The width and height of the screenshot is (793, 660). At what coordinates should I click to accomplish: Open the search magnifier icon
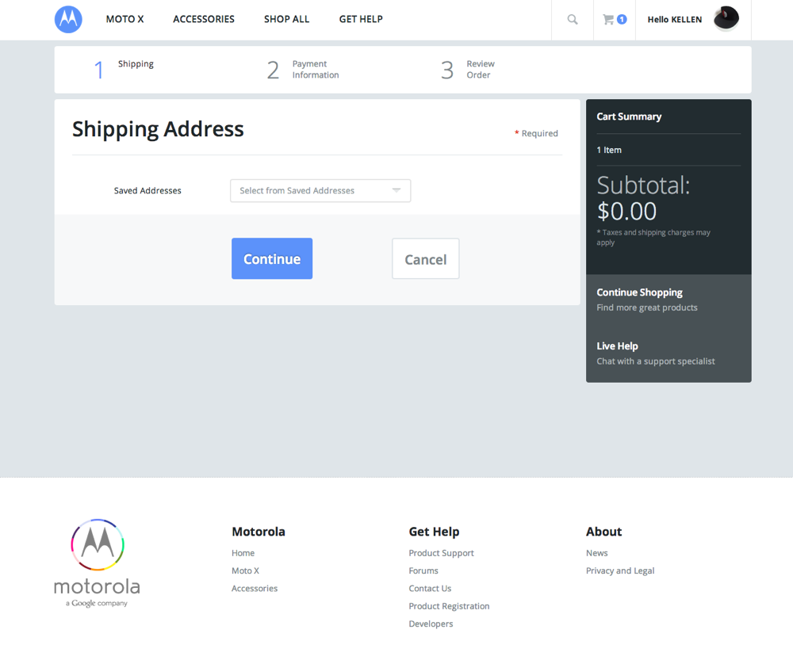tap(573, 20)
